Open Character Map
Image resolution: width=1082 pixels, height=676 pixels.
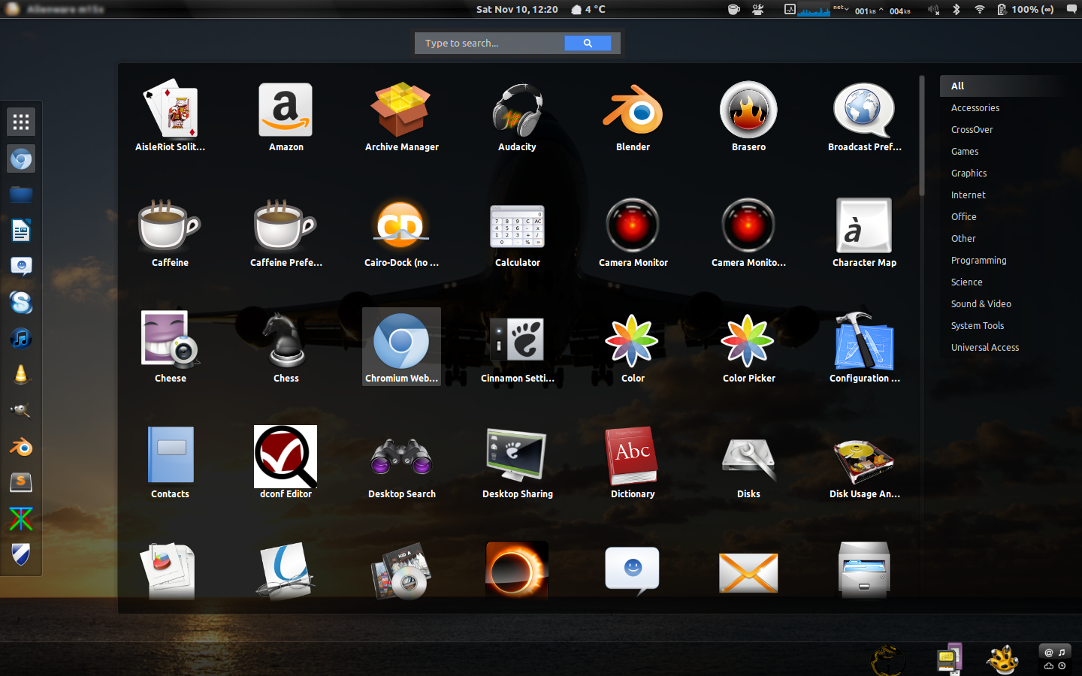pyautogui.click(x=865, y=232)
